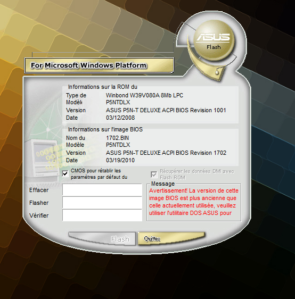Click the Vérifier label
295x299 pixels.
click(x=39, y=215)
